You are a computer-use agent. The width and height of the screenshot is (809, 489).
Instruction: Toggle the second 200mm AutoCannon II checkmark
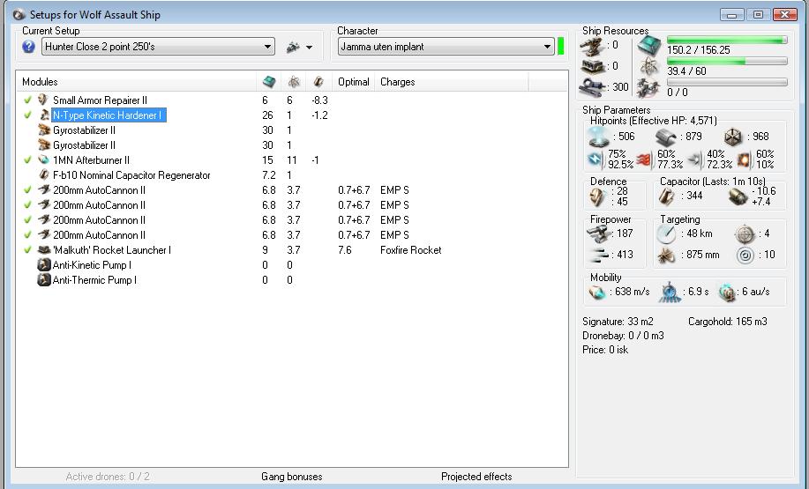28,204
